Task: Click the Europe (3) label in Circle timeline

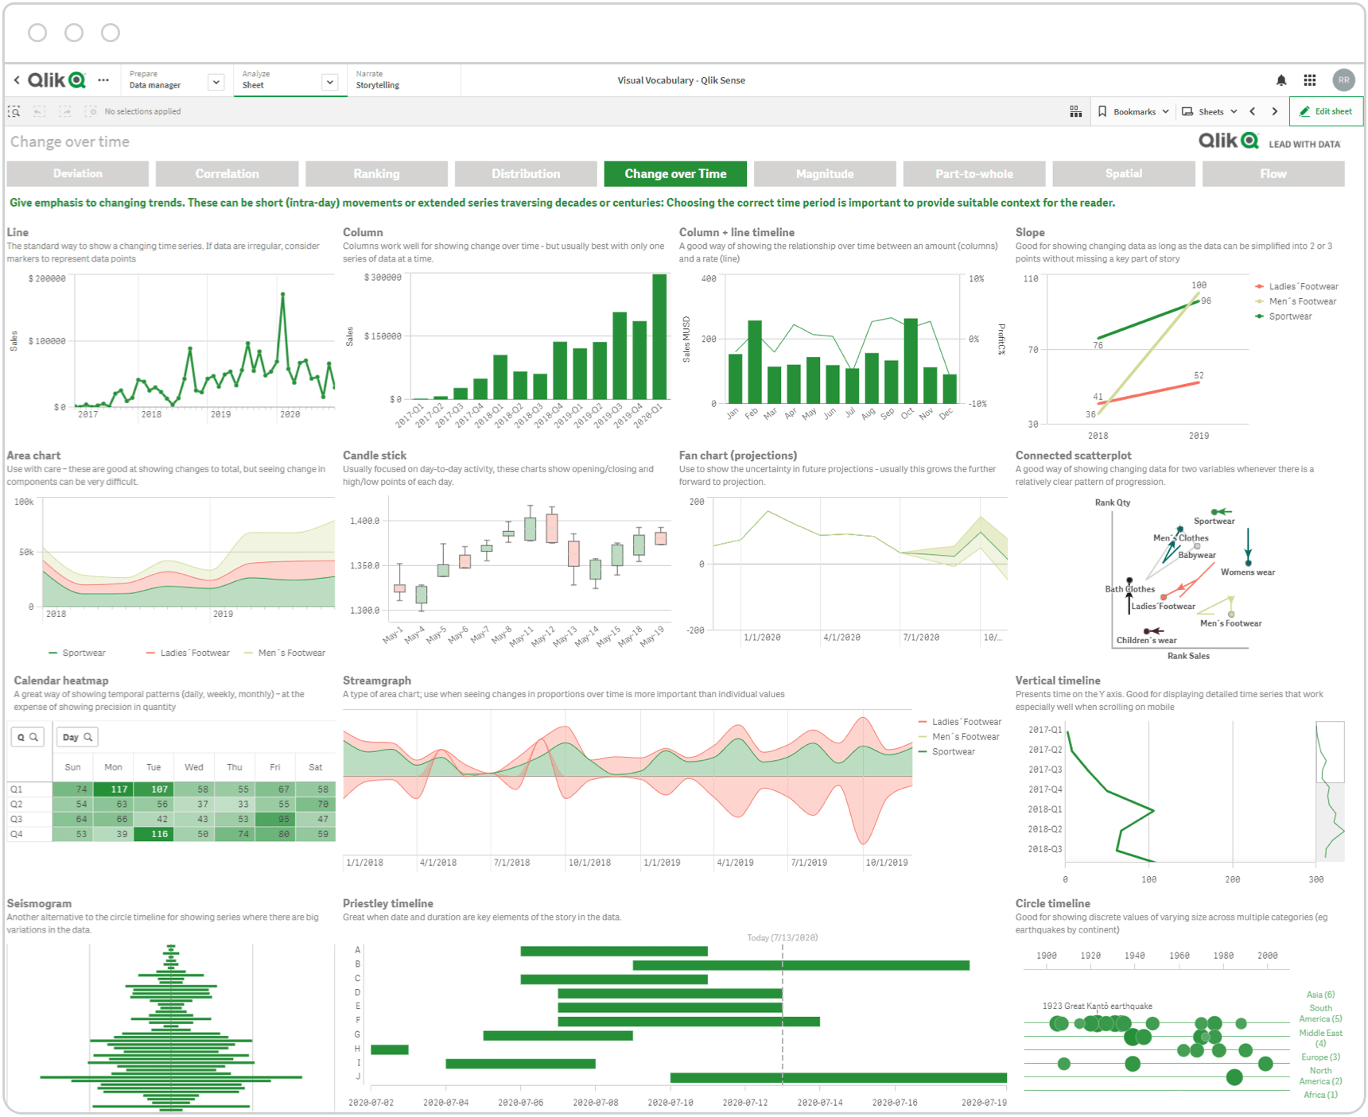Action: (x=1320, y=1057)
